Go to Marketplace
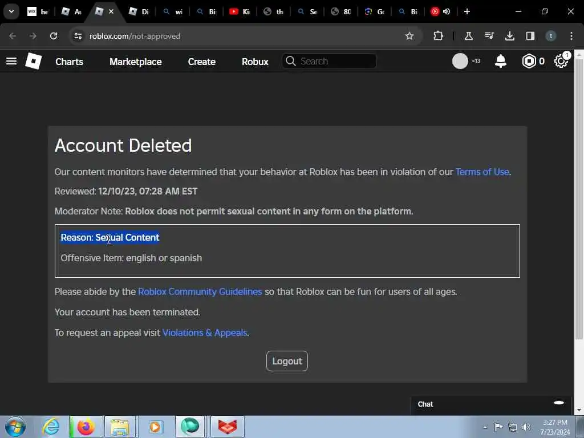Image resolution: width=584 pixels, height=438 pixels. click(136, 62)
